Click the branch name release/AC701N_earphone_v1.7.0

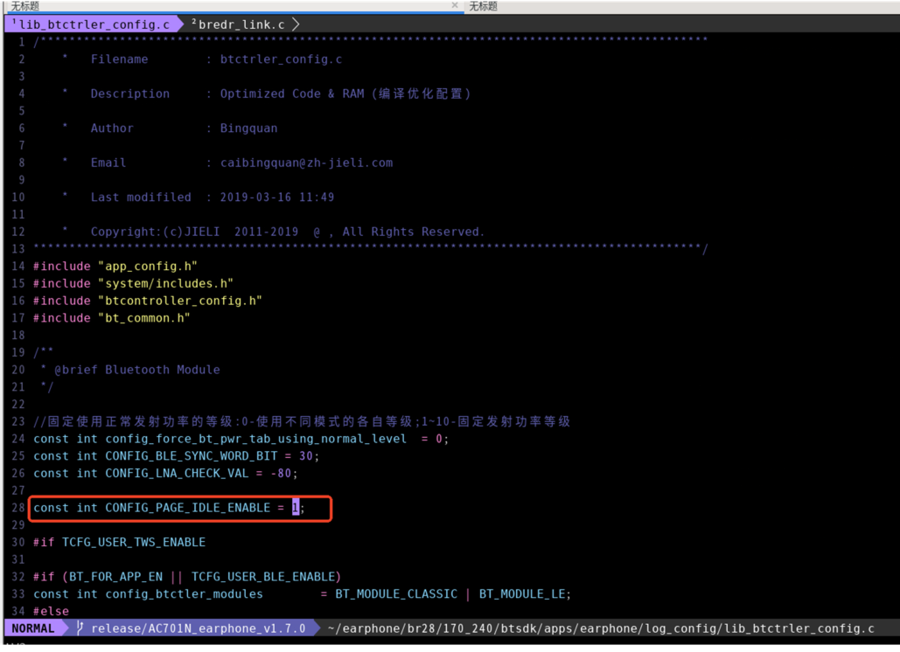click(x=199, y=628)
